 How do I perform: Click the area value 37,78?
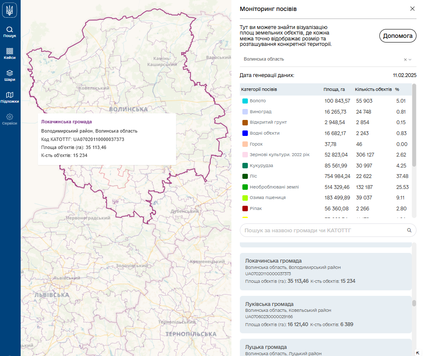(x=330, y=144)
